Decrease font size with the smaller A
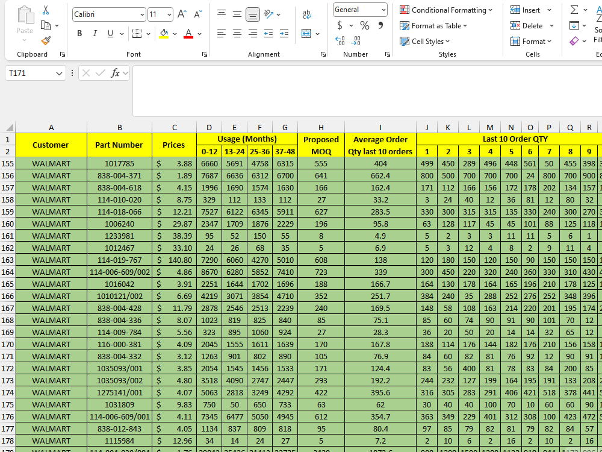 pyautogui.click(x=197, y=14)
